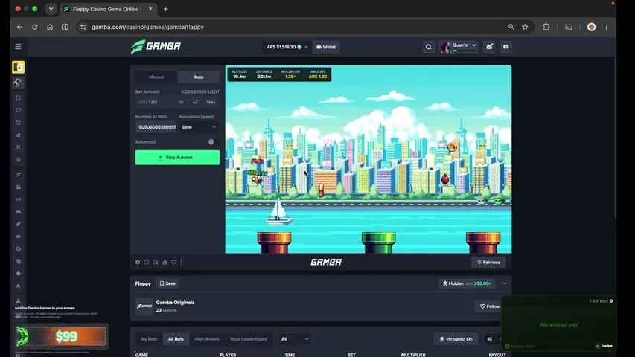Viewport: 635px width, 357px height.
Task: Expand ARS balance currency dropdown
Action: [x=287, y=47]
